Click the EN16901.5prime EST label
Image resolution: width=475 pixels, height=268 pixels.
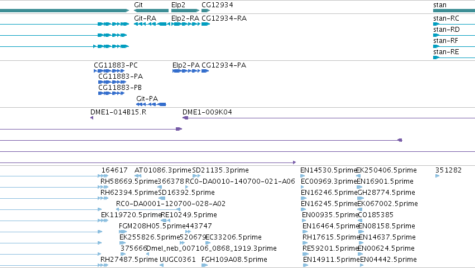pyautogui.click(x=385, y=181)
